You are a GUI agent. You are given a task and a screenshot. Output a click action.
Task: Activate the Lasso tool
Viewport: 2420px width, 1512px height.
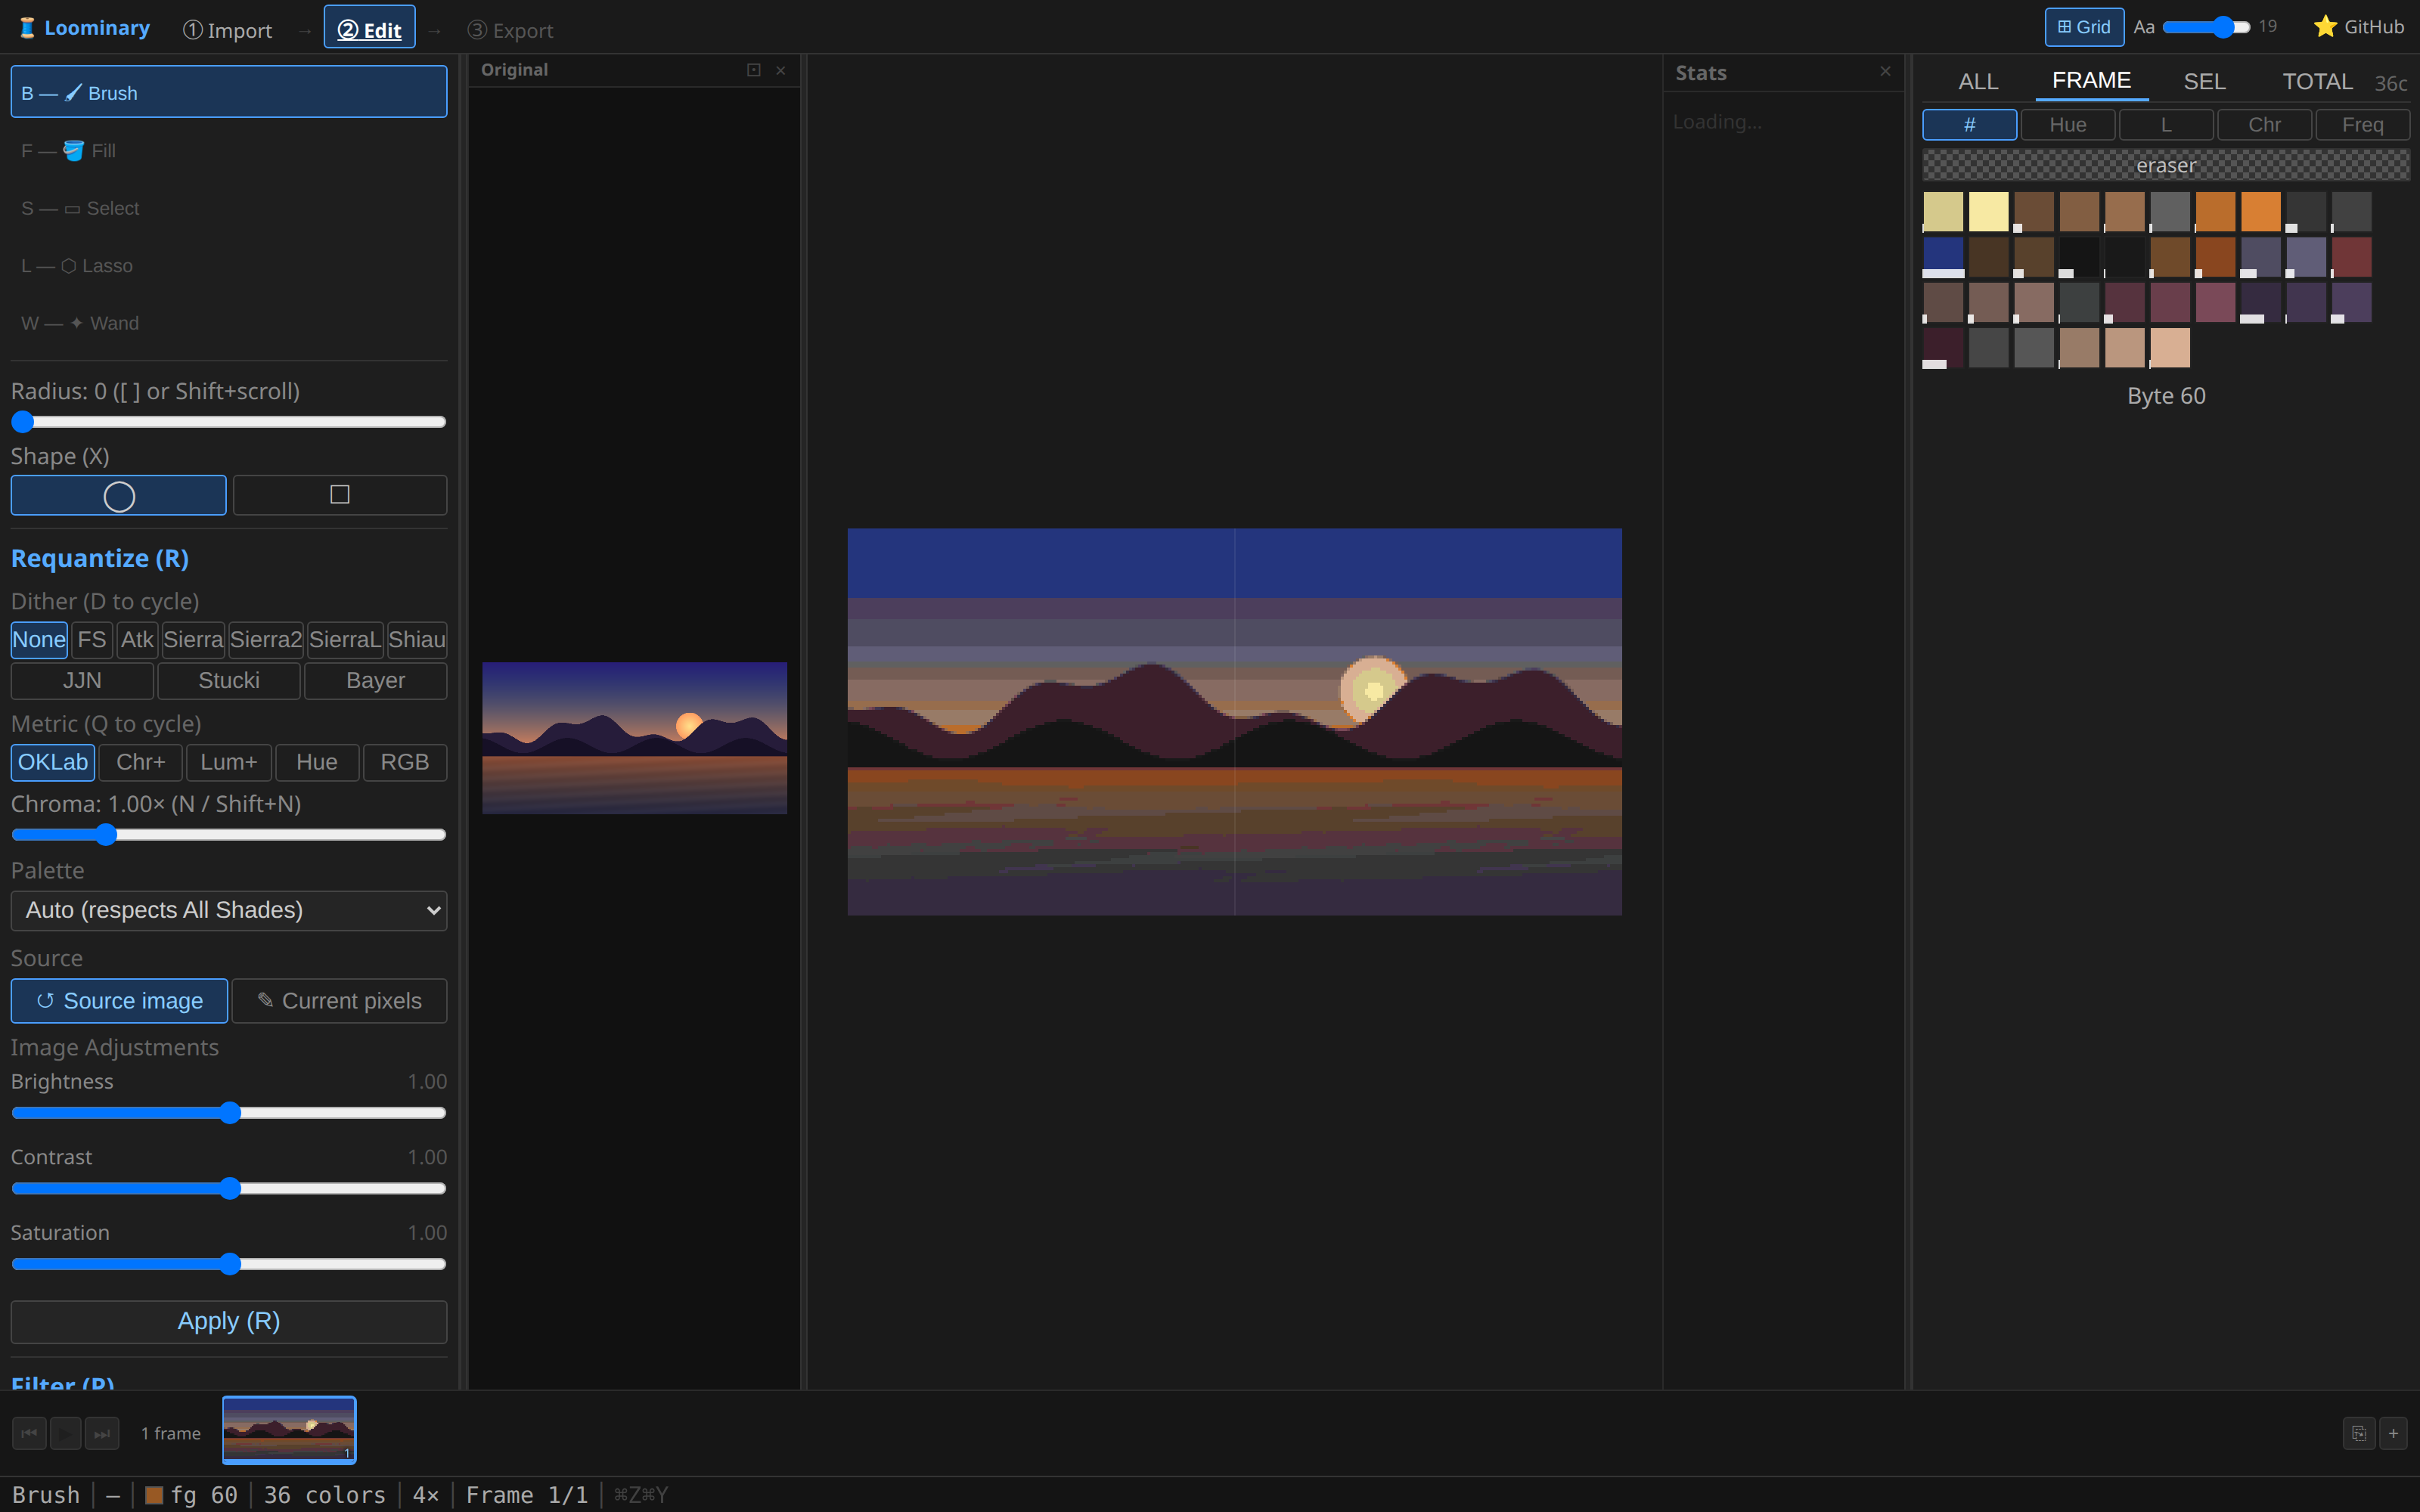(x=228, y=265)
